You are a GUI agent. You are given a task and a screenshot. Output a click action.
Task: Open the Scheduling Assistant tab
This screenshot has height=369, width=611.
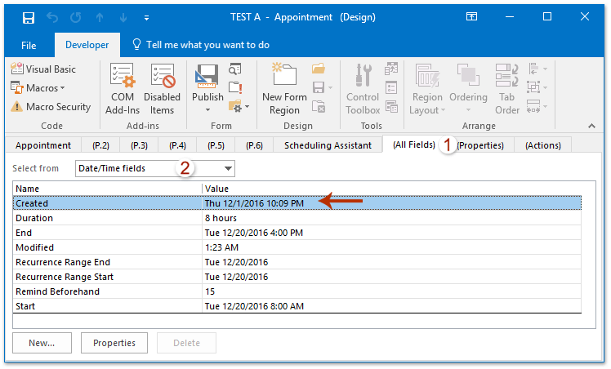[x=328, y=145]
